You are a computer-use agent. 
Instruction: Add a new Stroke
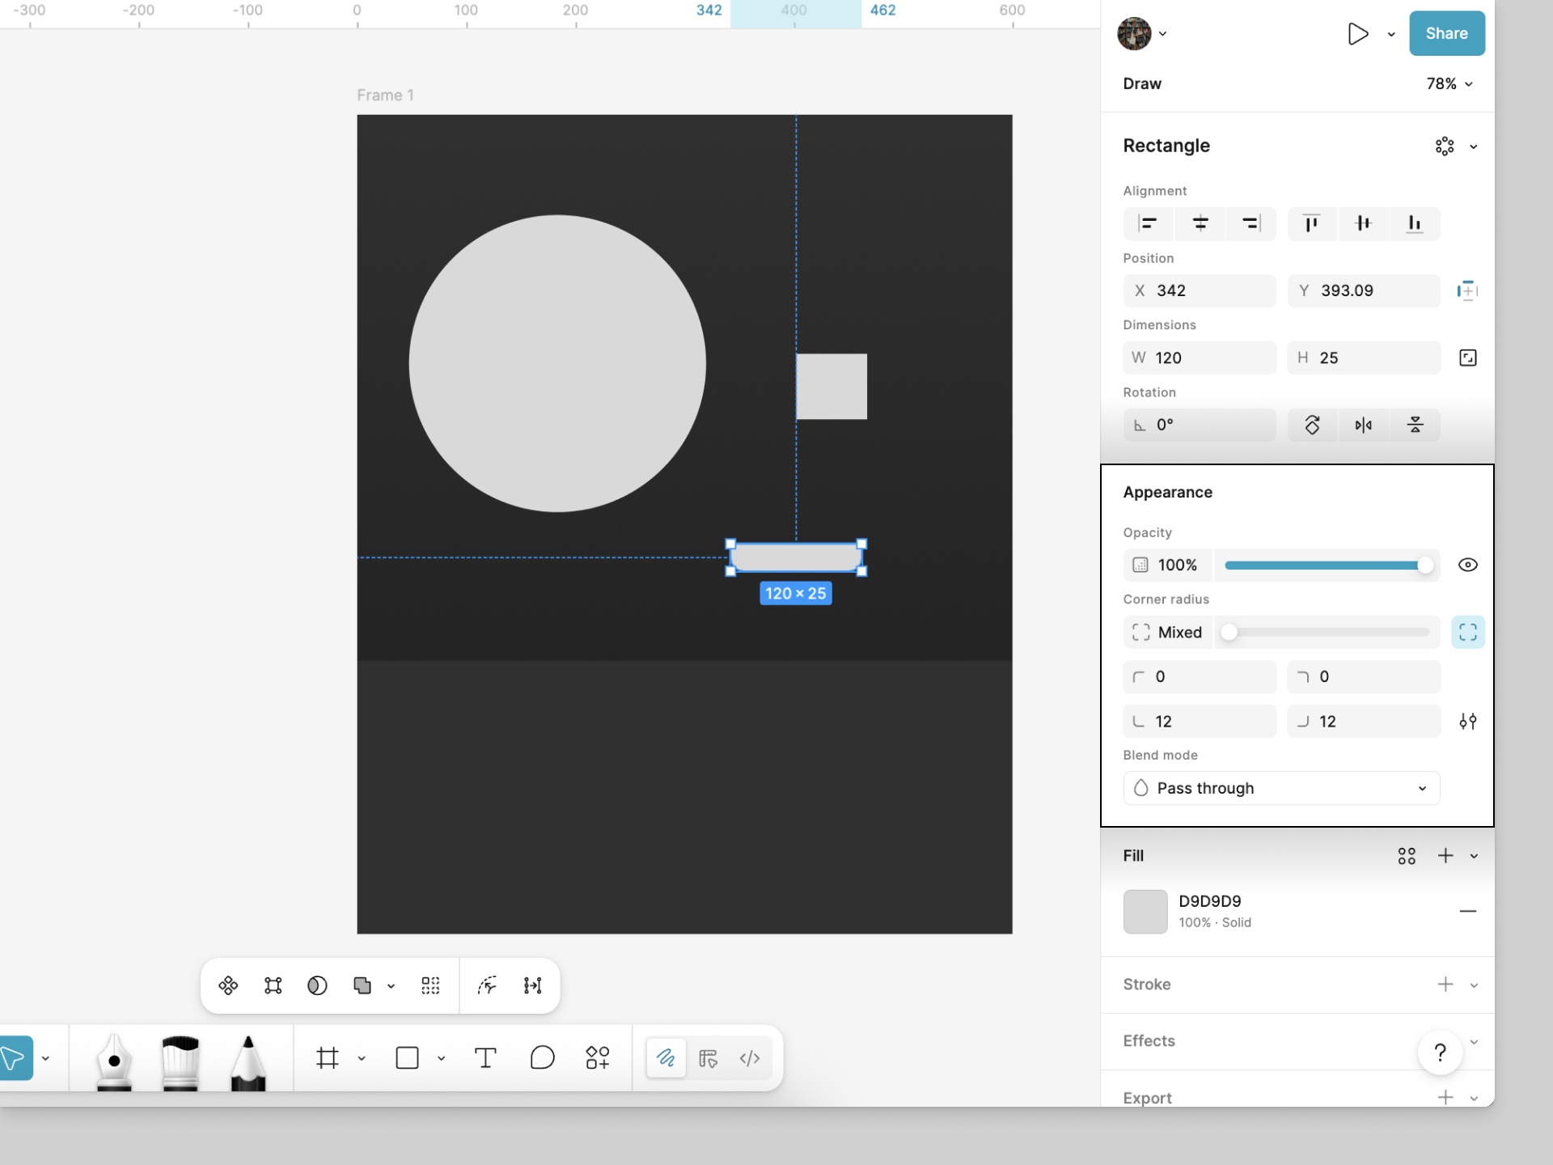pyautogui.click(x=1445, y=985)
